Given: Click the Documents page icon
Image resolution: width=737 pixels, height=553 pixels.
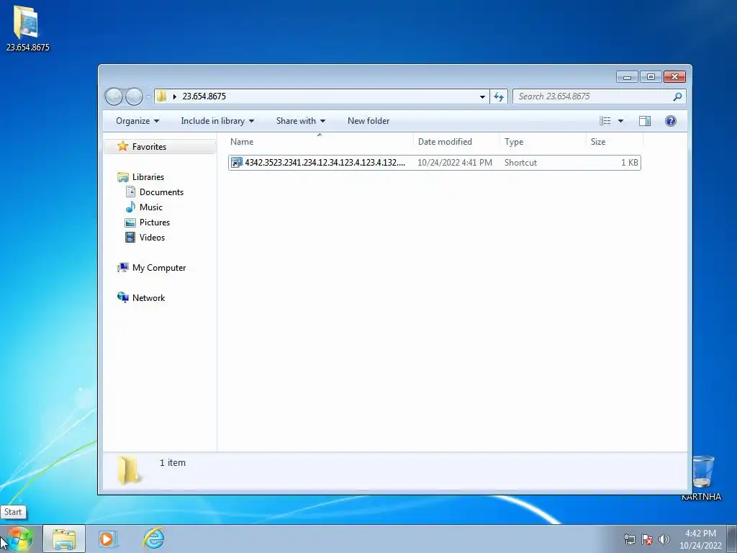Looking at the screenshot, I should pos(130,192).
